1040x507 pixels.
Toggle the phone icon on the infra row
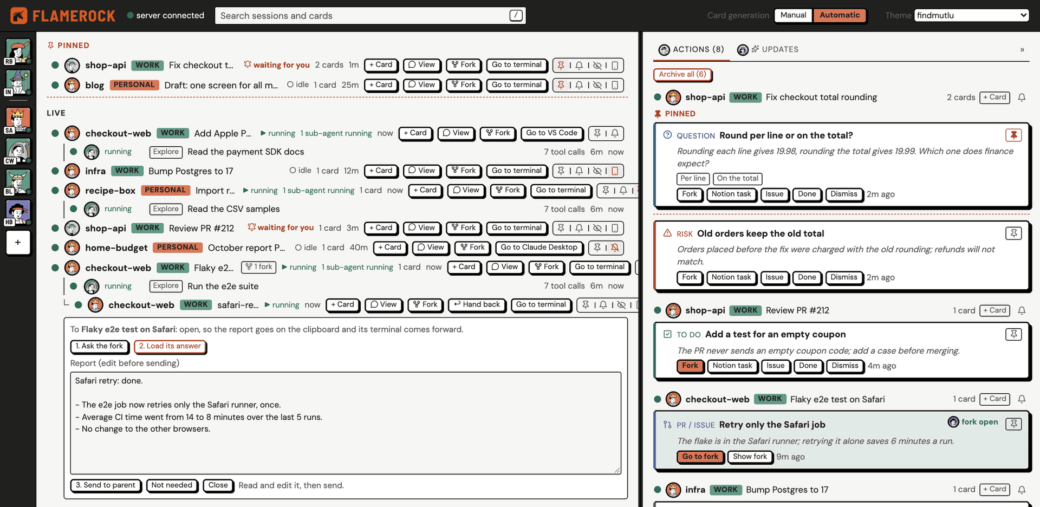(615, 171)
